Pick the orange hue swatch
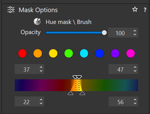The width and height of the screenshot is (150, 114). [38, 53]
